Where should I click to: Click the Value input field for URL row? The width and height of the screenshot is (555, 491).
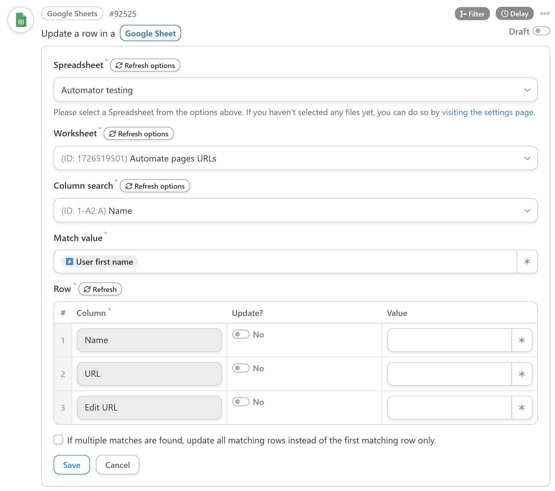point(449,374)
